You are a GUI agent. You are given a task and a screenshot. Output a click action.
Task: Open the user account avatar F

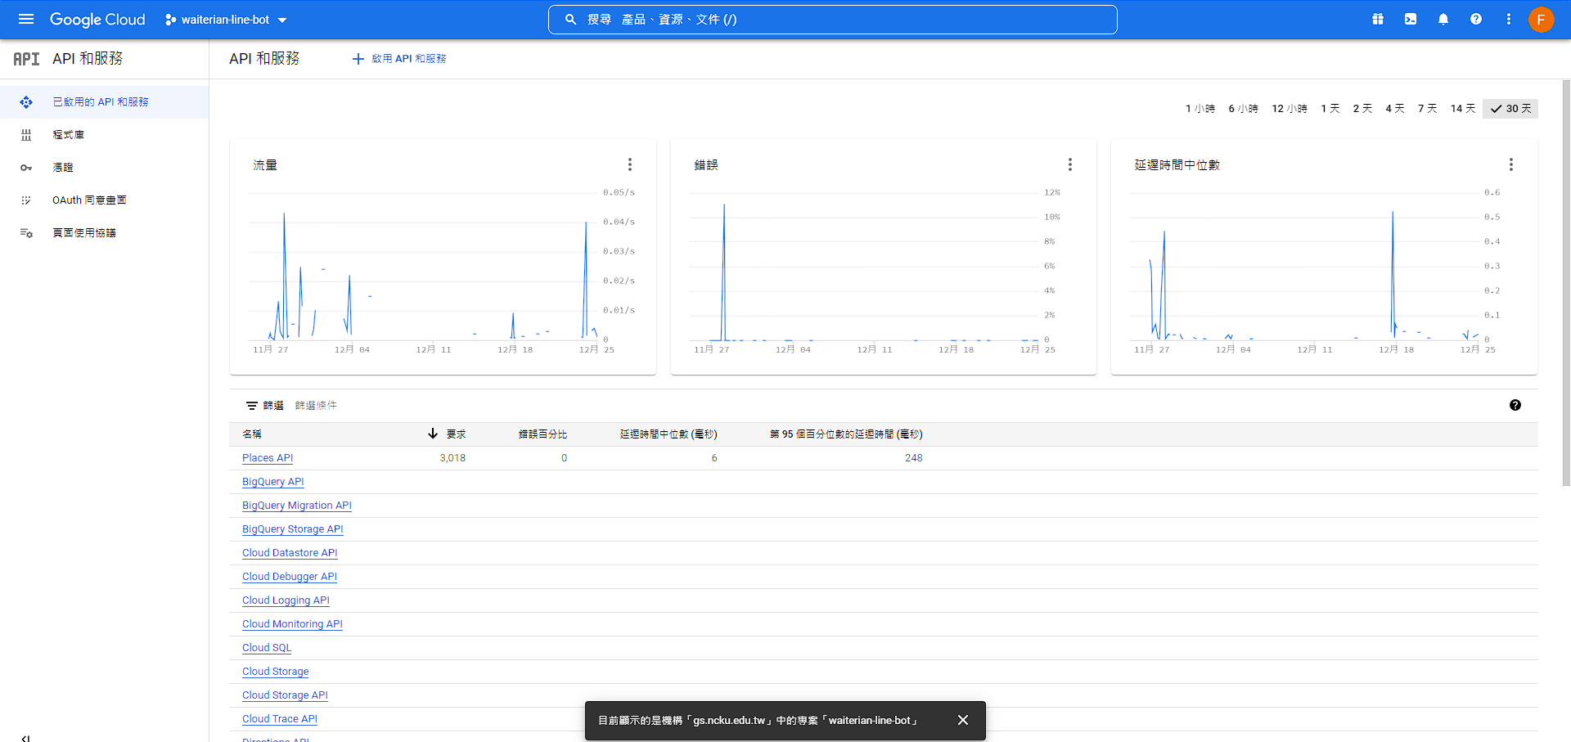pos(1542,19)
